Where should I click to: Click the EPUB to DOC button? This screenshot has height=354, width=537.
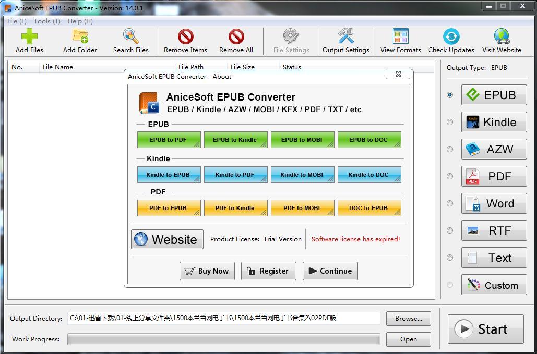pos(369,140)
